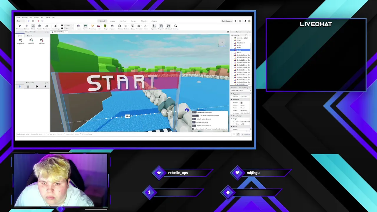
Task: Toggle the move snapping checkbox
Action: 62,25
